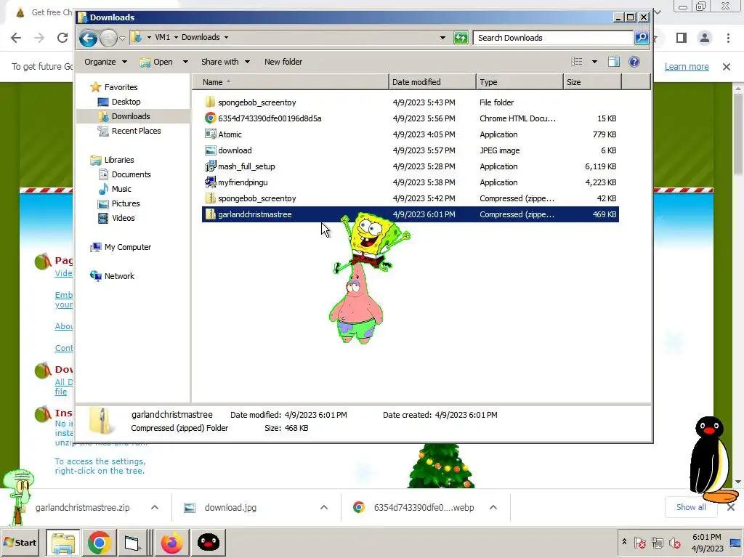The width and height of the screenshot is (744, 558).
Task: Open view options dropdown arrow
Action: 594,62
